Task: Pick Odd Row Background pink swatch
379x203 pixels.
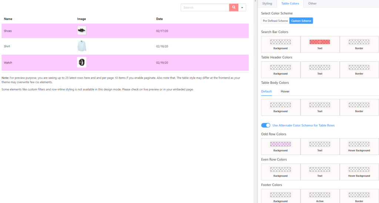Action: (281, 144)
